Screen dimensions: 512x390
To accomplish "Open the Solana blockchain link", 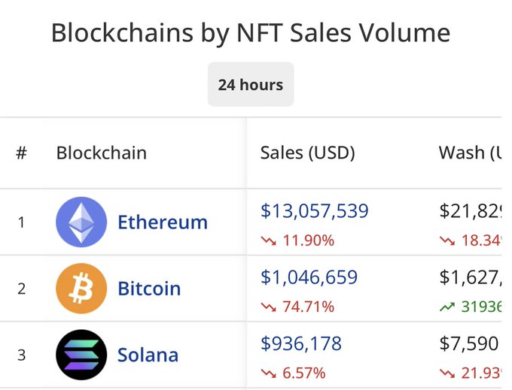I will [148, 355].
